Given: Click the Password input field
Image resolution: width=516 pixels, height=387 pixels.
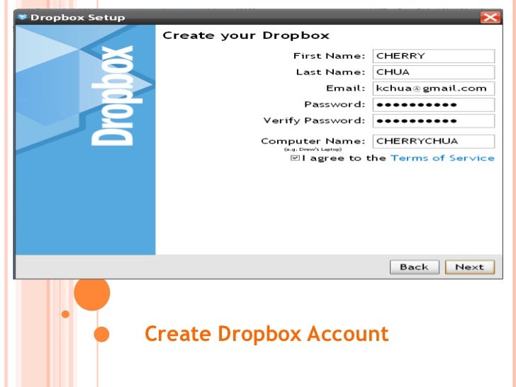Looking at the screenshot, I should tap(433, 105).
